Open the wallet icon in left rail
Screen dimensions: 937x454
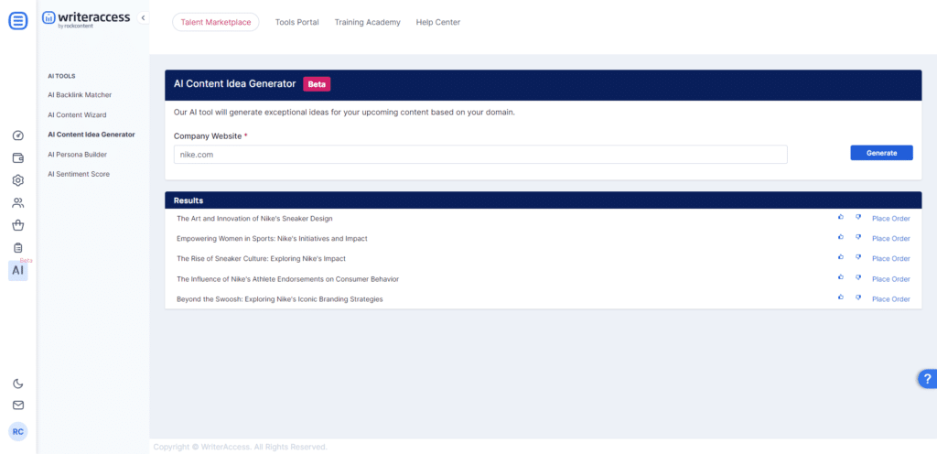point(18,157)
